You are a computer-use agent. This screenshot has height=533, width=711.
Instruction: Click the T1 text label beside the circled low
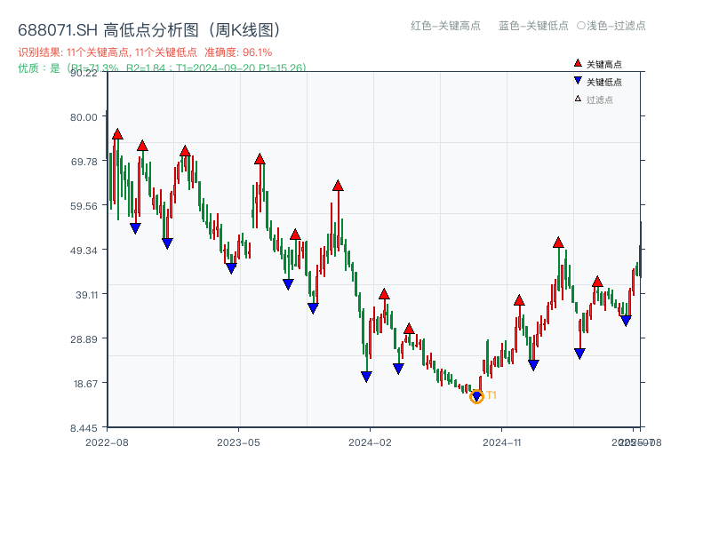tap(490, 394)
